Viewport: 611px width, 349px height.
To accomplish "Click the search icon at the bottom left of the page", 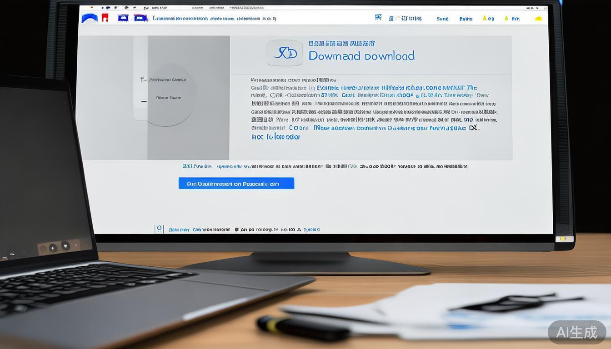I will pos(159,229).
